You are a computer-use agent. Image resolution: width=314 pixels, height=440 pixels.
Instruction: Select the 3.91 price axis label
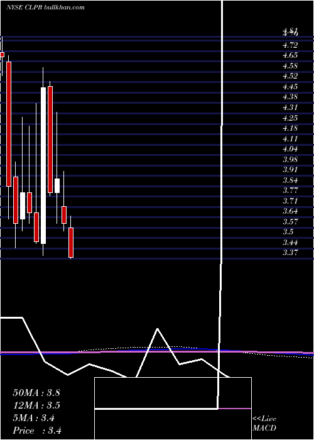tap(290, 170)
